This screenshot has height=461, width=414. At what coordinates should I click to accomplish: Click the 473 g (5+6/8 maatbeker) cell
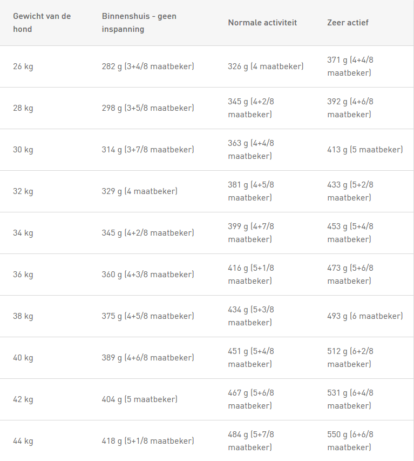[350, 275]
